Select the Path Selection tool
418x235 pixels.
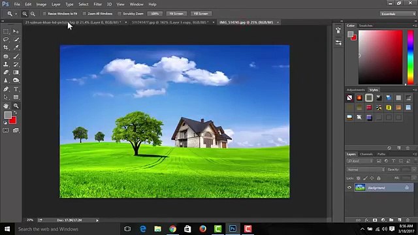6,97
